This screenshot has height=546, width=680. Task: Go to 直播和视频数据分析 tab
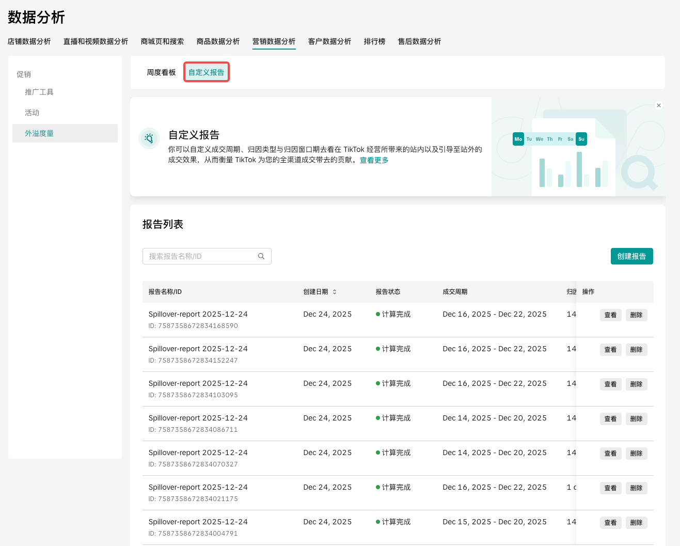pos(96,41)
